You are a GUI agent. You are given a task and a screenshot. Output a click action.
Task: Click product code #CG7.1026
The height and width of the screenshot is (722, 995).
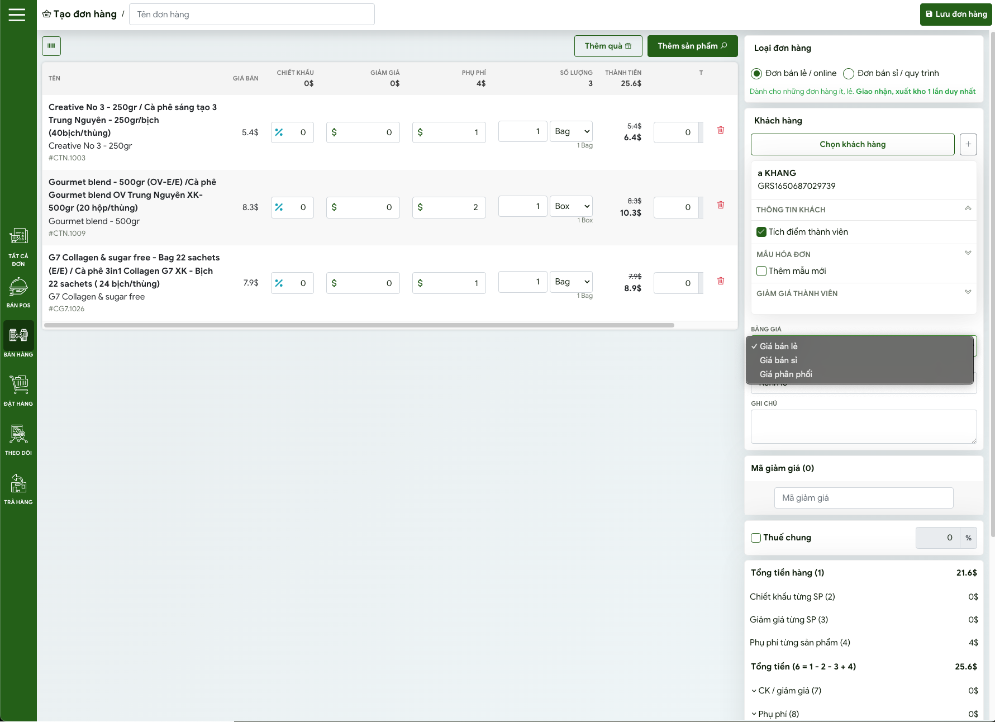[x=66, y=309]
